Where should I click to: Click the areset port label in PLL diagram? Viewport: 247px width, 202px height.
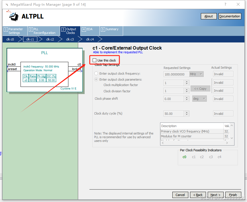click(x=13, y=69)
